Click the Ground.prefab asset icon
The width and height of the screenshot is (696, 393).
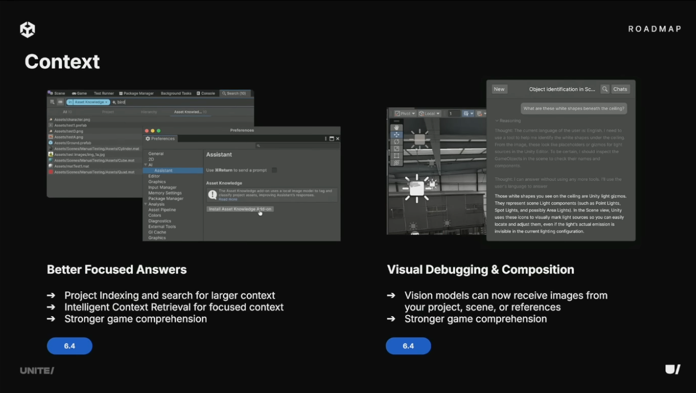click(x=50, y=143)
